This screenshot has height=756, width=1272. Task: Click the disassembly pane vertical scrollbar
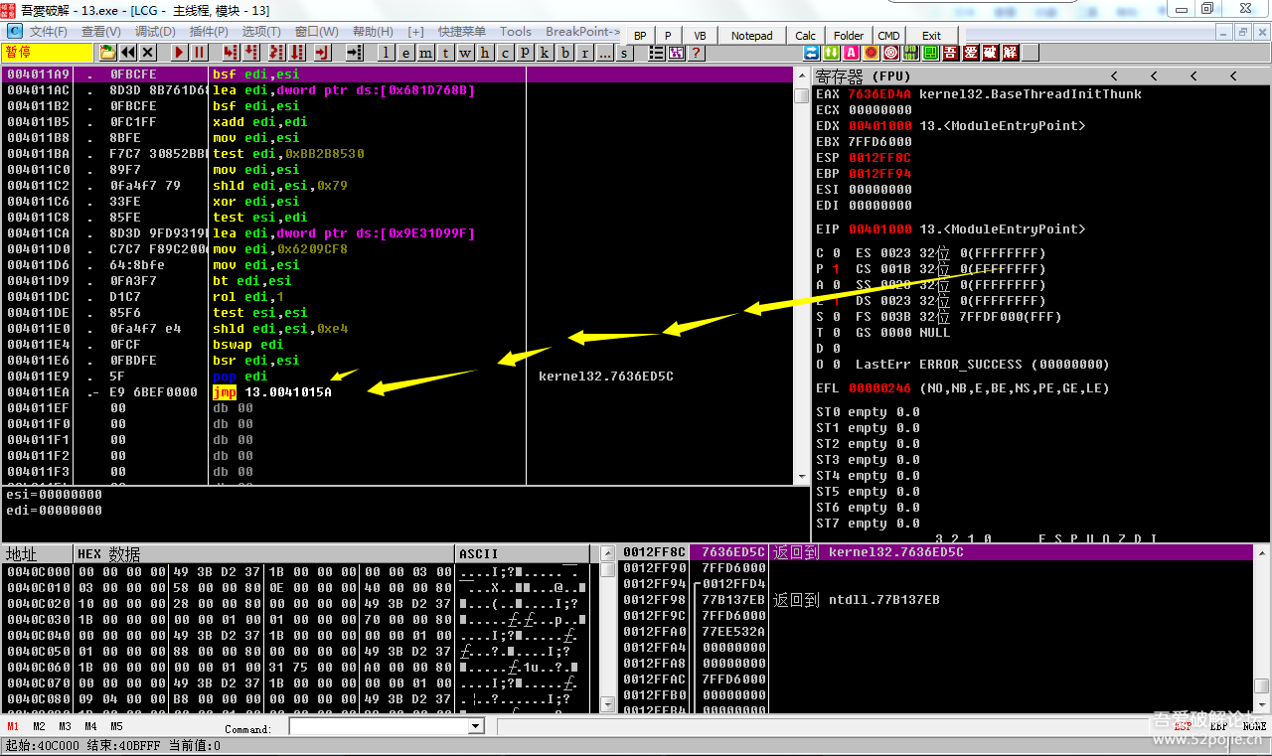coord(801,274)
